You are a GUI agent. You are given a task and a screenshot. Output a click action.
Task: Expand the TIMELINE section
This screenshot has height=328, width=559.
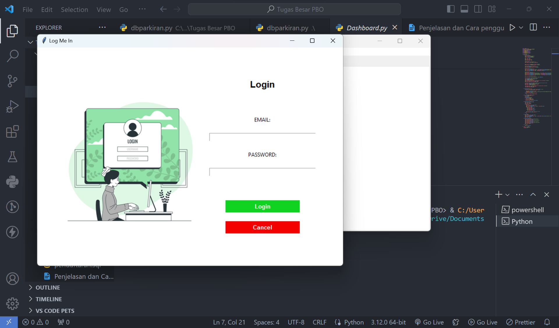pyautogui.click(x=49, y=299)
